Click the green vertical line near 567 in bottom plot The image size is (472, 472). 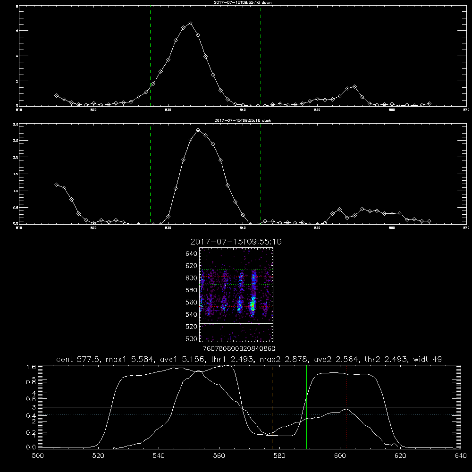pyautogui.click(x=240, y=406)
